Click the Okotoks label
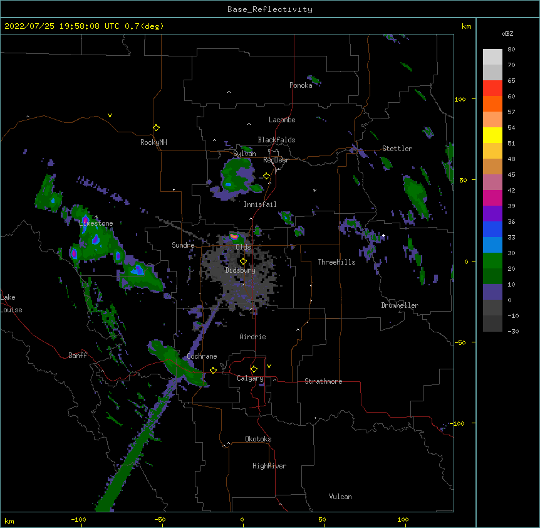Screen dimensions: 540x528 tap(258, 439)
